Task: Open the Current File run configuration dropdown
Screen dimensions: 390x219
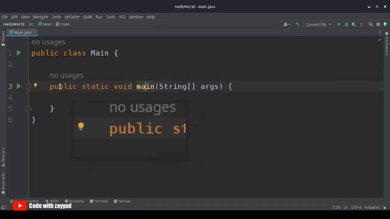Action: (318, 24)
